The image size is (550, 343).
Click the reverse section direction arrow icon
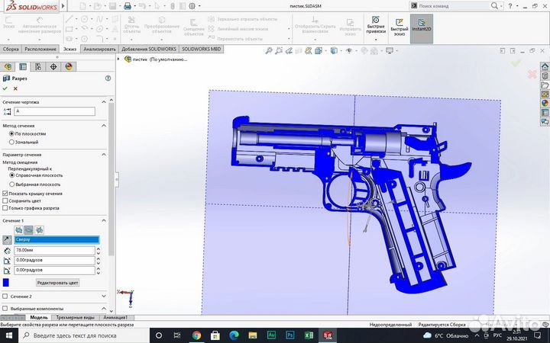7,240
